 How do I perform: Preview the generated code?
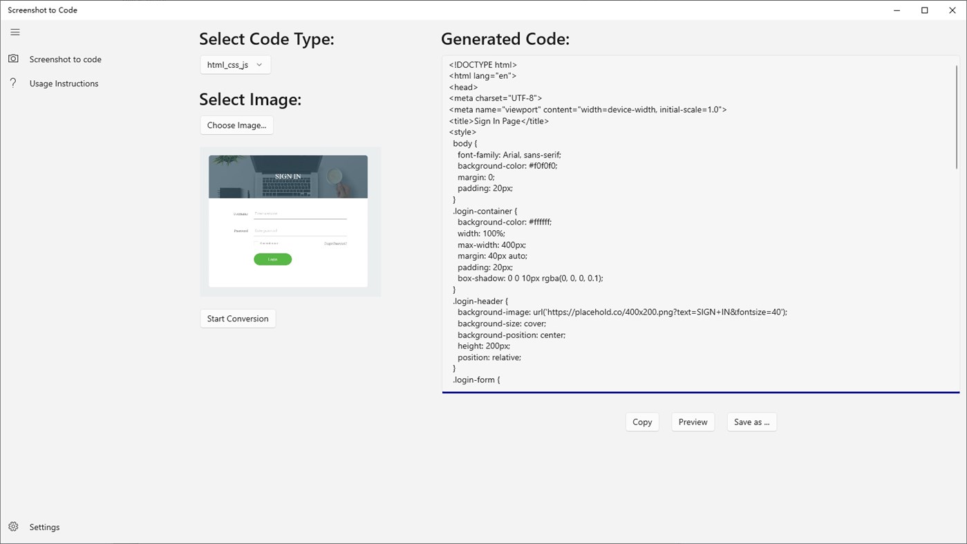(693, 422)
